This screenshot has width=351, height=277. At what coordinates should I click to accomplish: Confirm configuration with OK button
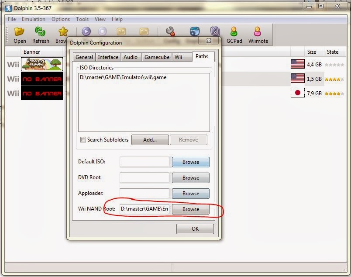pos(195,229)
